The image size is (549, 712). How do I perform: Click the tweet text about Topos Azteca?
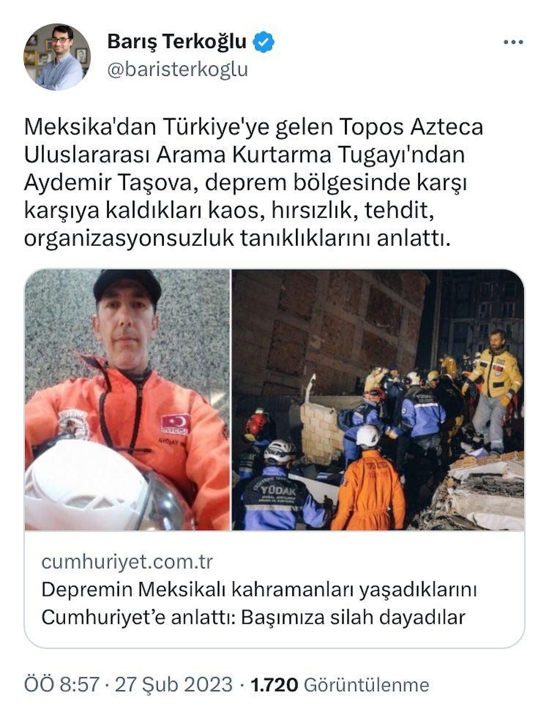coord(253,182)
